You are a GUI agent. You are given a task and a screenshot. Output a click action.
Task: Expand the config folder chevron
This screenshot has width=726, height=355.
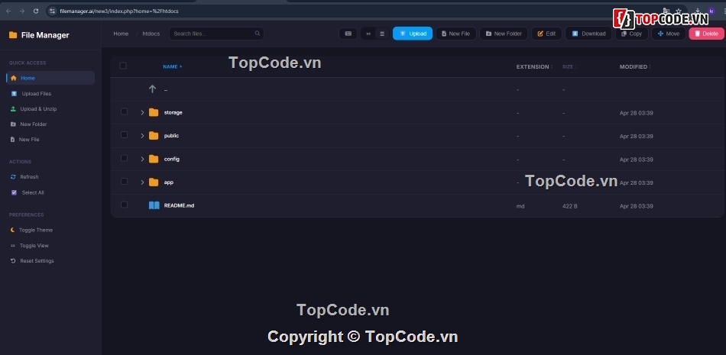tap(142, 159)
